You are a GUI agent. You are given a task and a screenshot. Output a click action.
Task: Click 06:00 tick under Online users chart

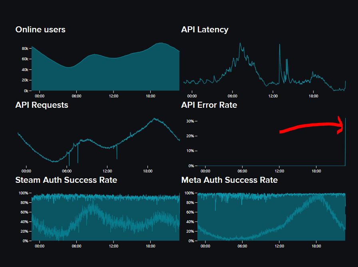point(76,96)
